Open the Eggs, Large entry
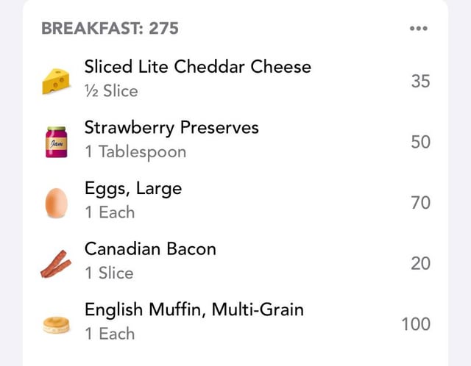 point(133,188)
